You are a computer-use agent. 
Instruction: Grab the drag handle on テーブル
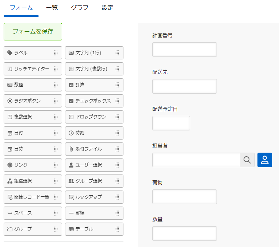117,229
